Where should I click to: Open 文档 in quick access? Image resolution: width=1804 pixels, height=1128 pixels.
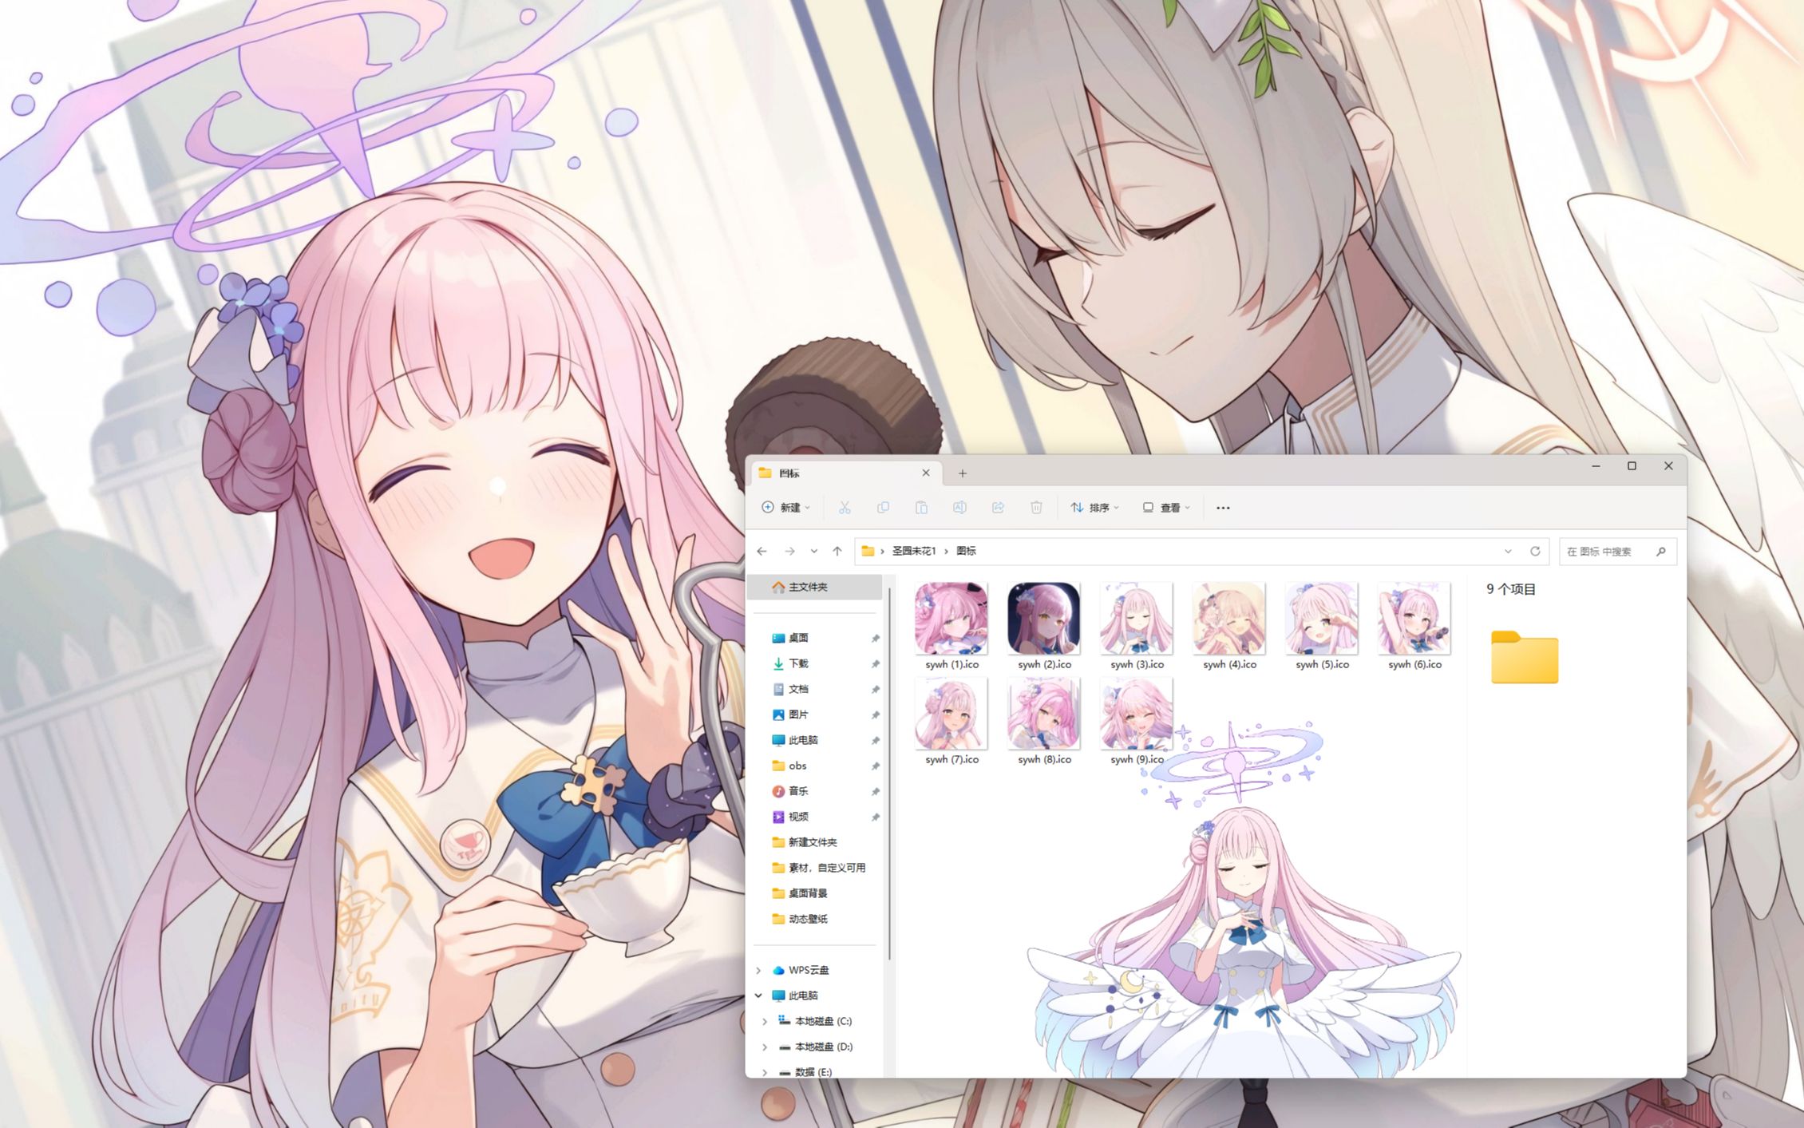click(798, 689)
